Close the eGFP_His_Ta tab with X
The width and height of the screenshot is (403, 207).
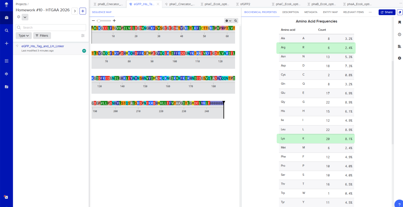pyautogui.click(x=158, y=4)
